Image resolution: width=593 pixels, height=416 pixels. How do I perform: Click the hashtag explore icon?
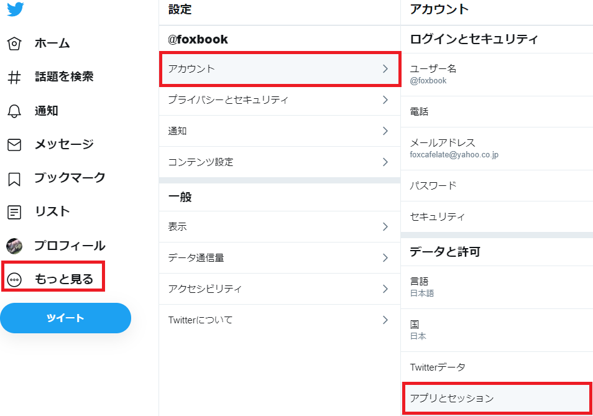[14, 77]
